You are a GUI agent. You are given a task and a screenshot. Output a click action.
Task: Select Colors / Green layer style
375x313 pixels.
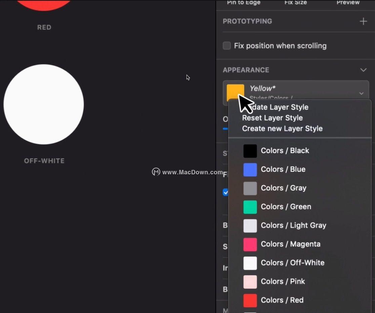point(300,207)
